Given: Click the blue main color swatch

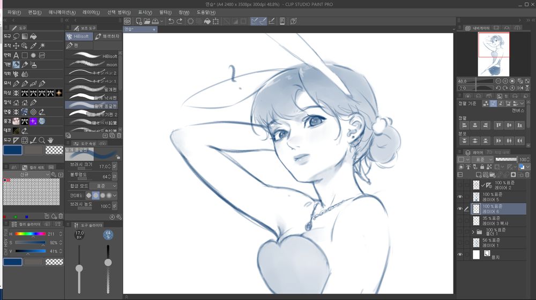Looking at the screenshot, I should [13, 150].
